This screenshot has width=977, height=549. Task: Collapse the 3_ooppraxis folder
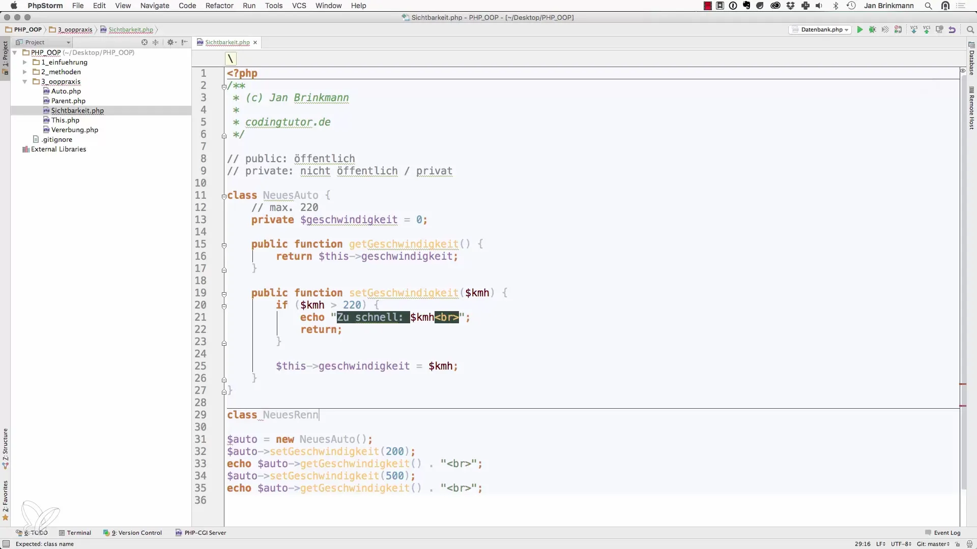(x=24, y=81)
